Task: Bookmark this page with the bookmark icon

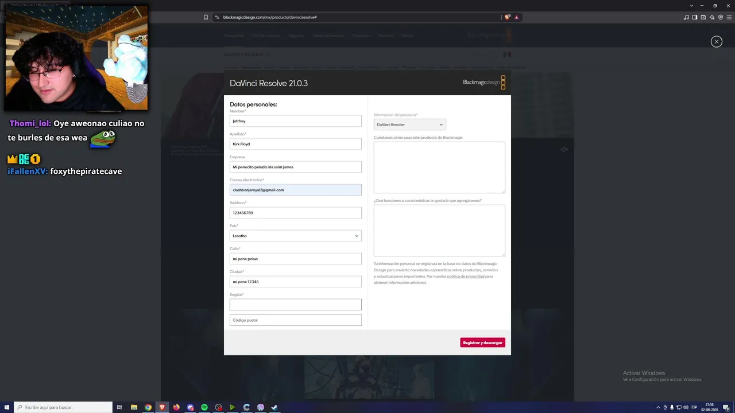Action: [206, 17]
